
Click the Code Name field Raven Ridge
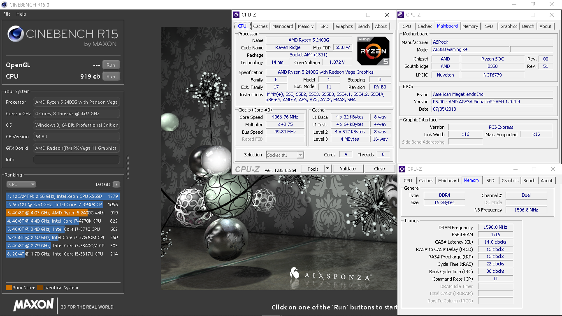[x=288, y=47]
